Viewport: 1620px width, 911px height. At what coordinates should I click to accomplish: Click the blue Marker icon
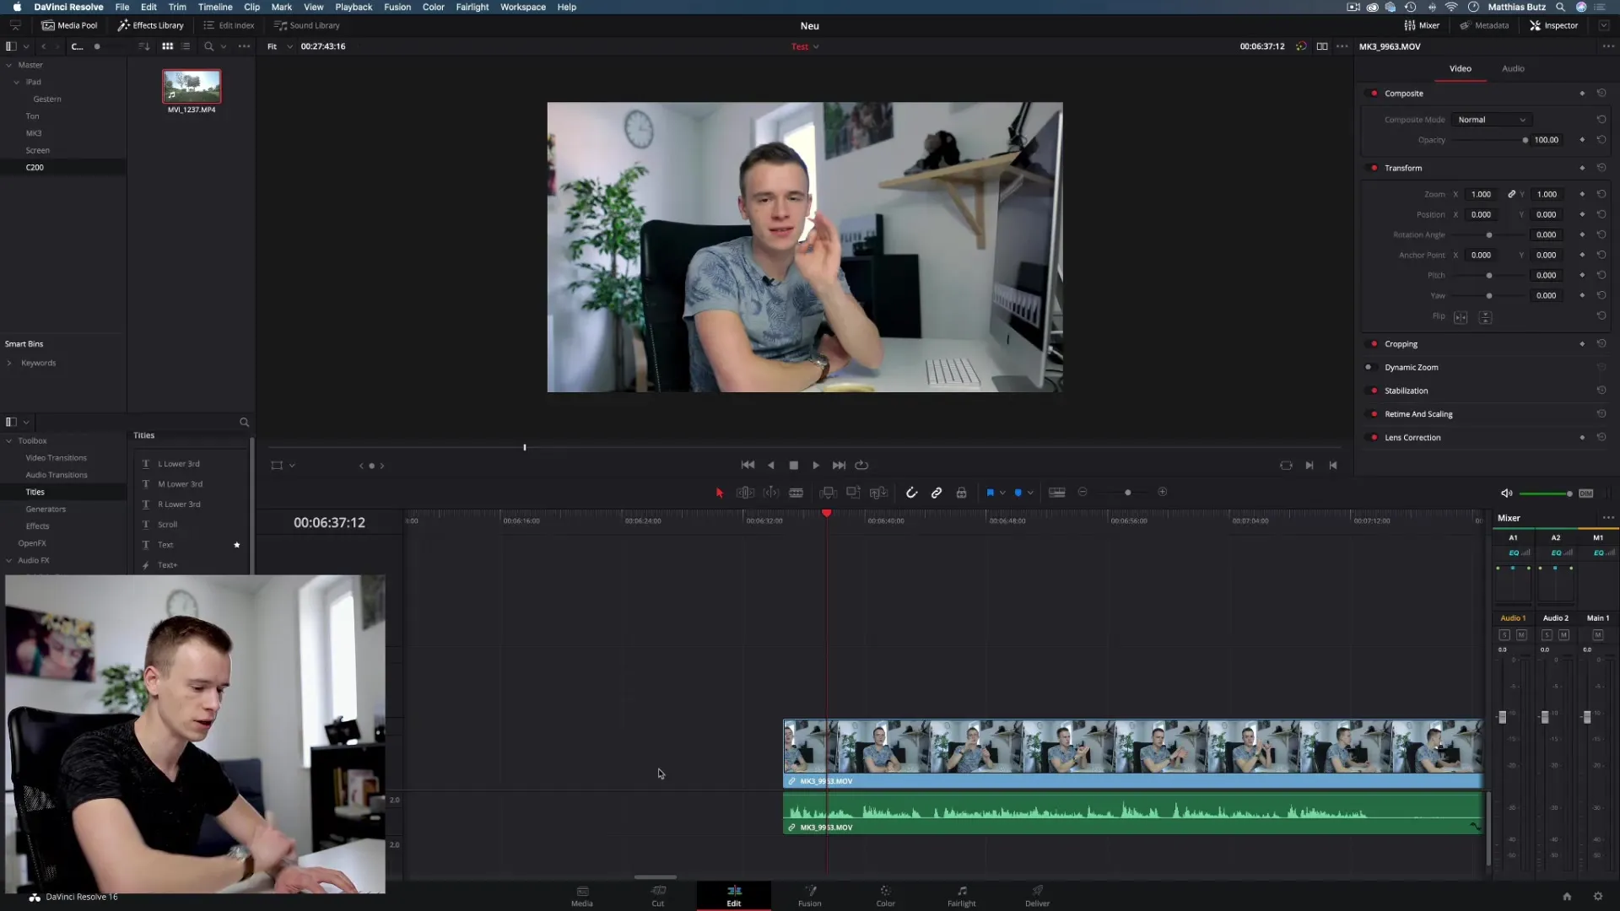point(1018,493)
